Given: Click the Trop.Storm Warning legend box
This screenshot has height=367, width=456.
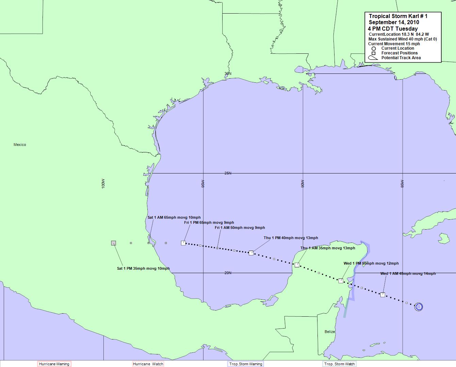Looking at the screenshot, I should [x=245, y=364].
